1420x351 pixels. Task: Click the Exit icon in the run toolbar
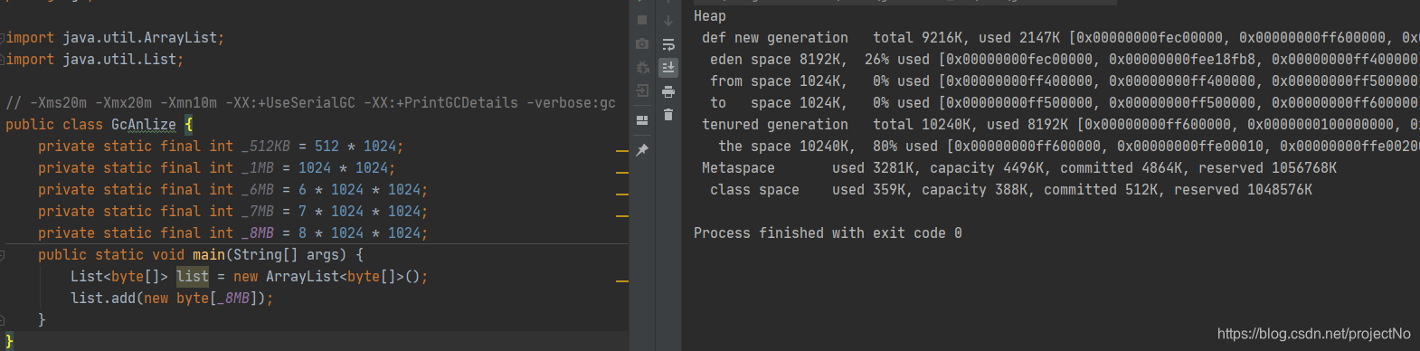(642, 90)
